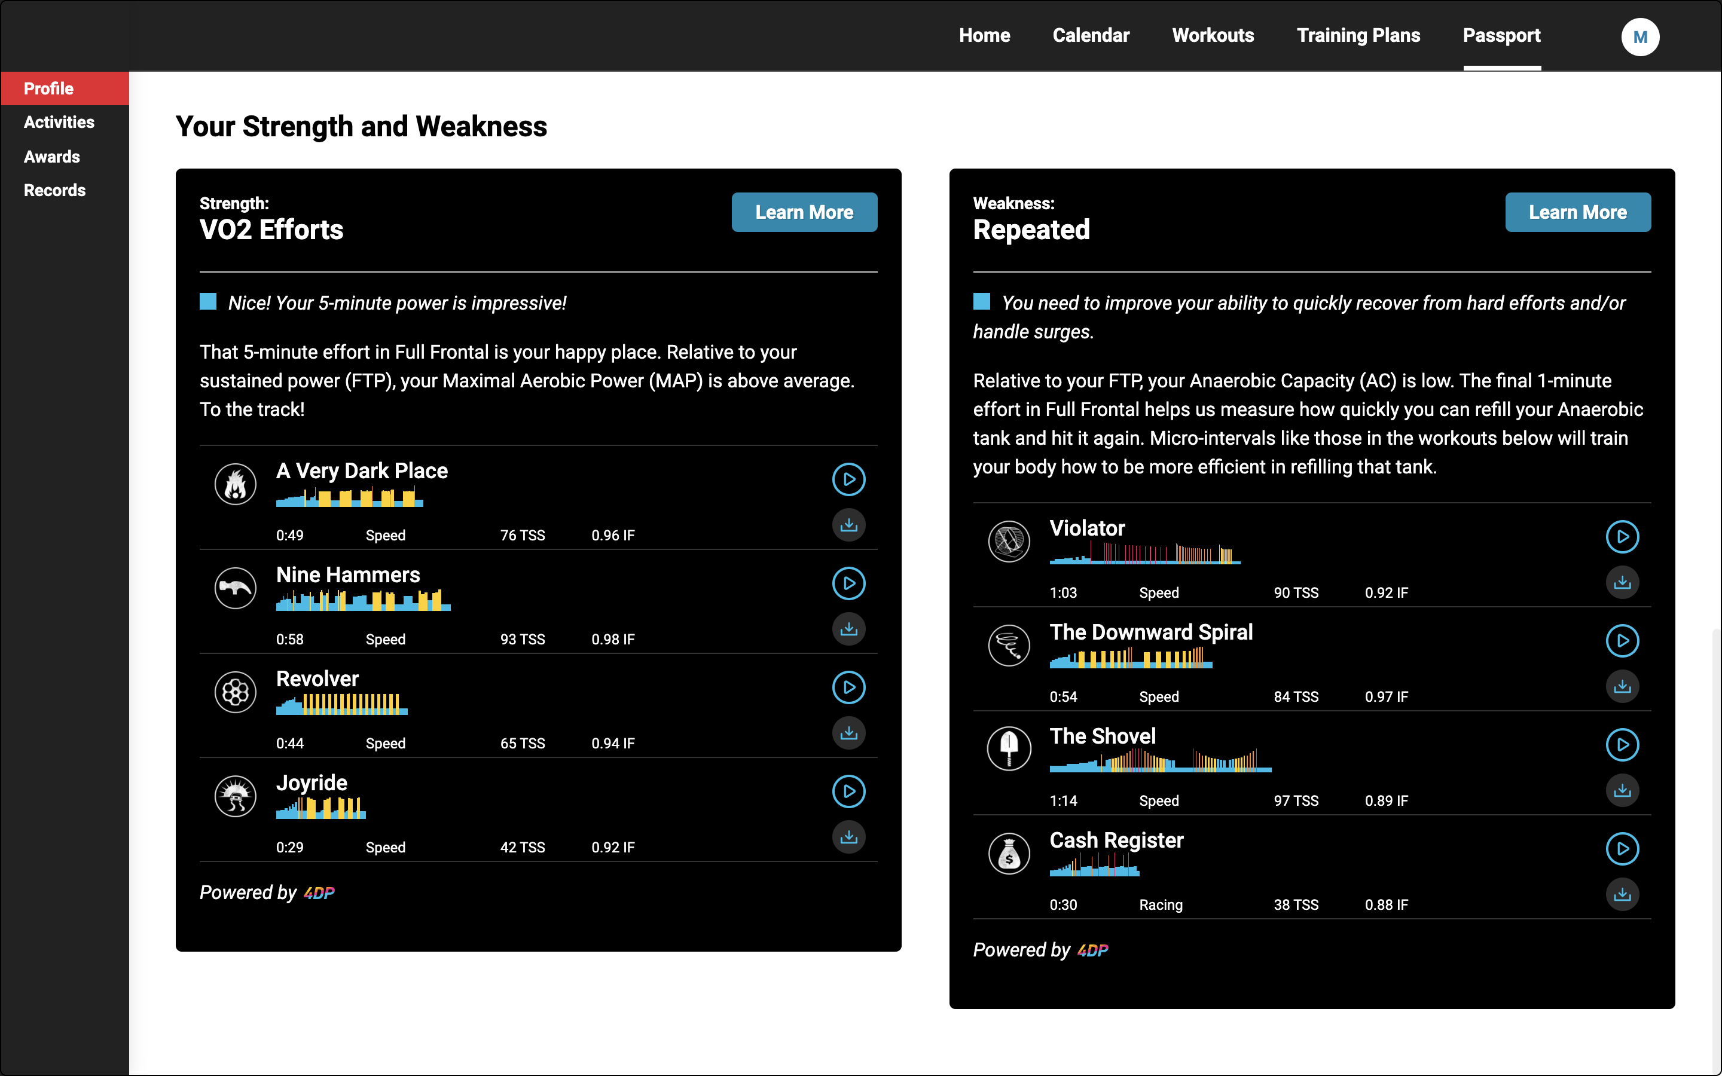
Task: Click the Joyride workout icon
Action: click(236, 796)
